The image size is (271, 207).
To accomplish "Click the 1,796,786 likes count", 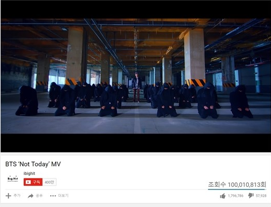I will (x=235, y=196).
